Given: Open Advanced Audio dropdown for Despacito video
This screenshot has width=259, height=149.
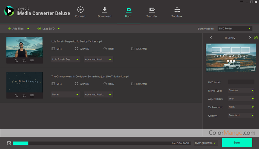Looking at the screenshot, I should (x=98, y=59).
